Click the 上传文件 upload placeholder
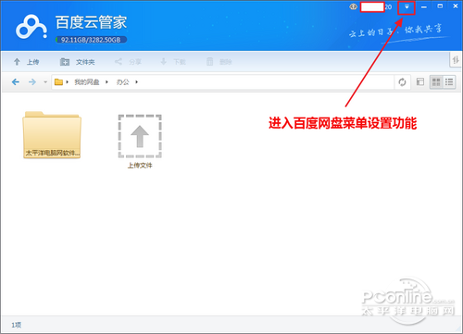 click(x=140, y=142)
